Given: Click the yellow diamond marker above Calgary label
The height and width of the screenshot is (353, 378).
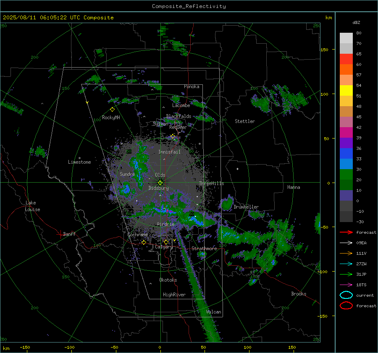Looking at the screenshot, I should point(166,242).
